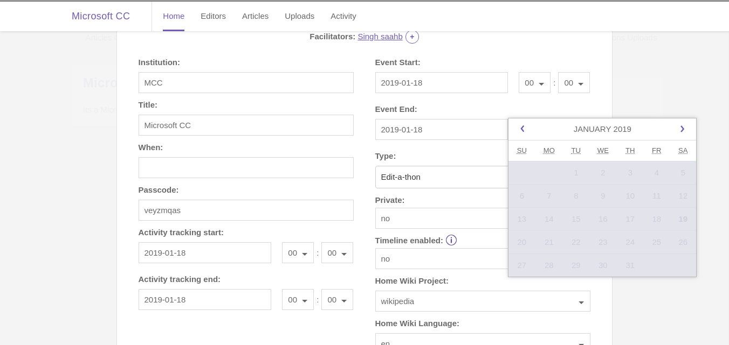Click the SU weekday header
The height and width of the screenshot is (345, 729).
click(521, 151)
